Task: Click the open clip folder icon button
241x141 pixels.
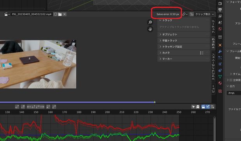Action: coord(60,14)
